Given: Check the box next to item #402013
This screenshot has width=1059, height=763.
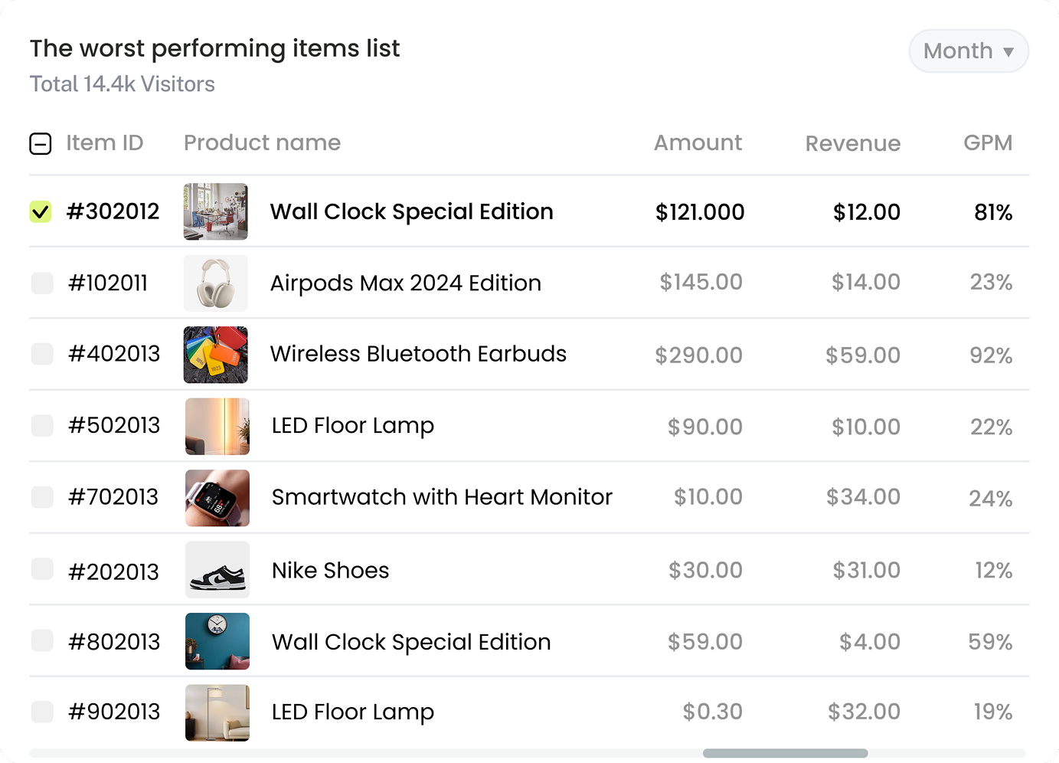Looking at the screenshot, I should pos(42,354).
